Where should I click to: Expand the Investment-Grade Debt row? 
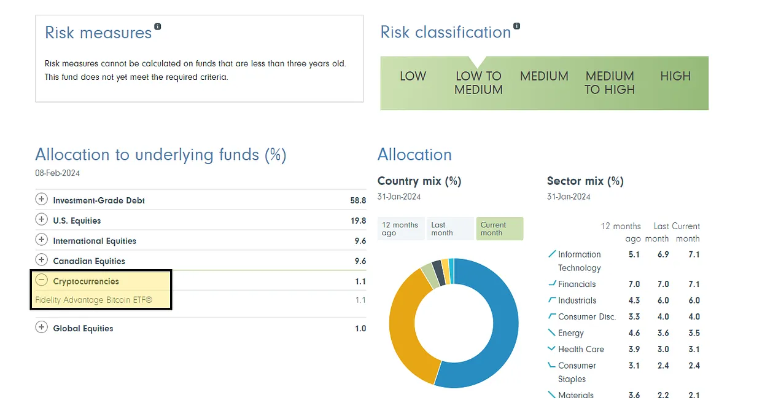pyautogui.click(x=41, y=200)
